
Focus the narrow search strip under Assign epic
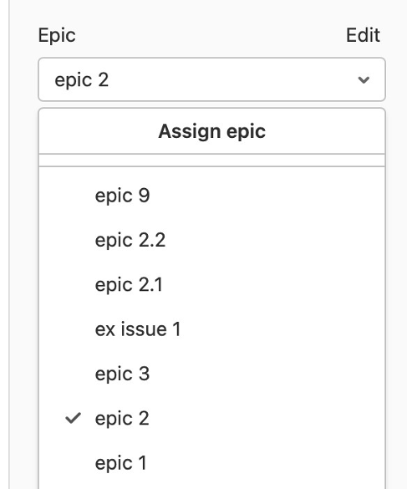click(x=211, y=160)
